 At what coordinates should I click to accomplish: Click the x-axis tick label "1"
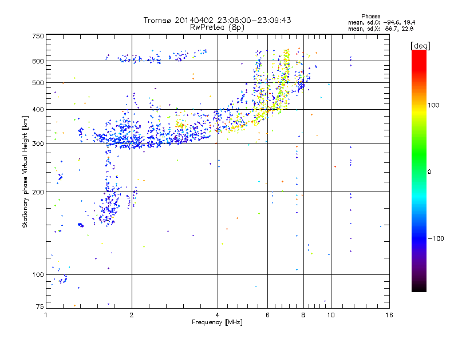(x=46, y=315)
